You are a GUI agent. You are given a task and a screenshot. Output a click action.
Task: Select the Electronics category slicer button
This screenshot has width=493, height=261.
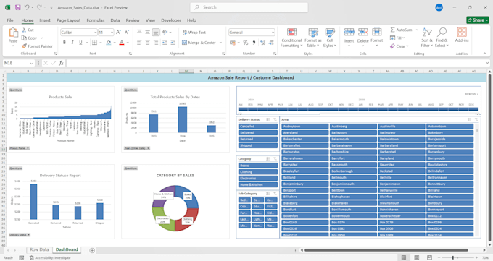pyautogui.click(x=258, y=178)
